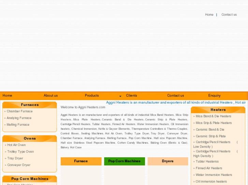This screenshot has width=248, height=185.
Task: Open Hot Air Oven link
Action: [x=16, y=145]
